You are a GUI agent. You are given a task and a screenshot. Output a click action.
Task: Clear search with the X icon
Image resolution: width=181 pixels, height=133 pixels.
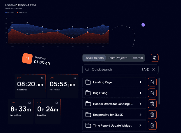pyautogui.click(x=154, y=69)
